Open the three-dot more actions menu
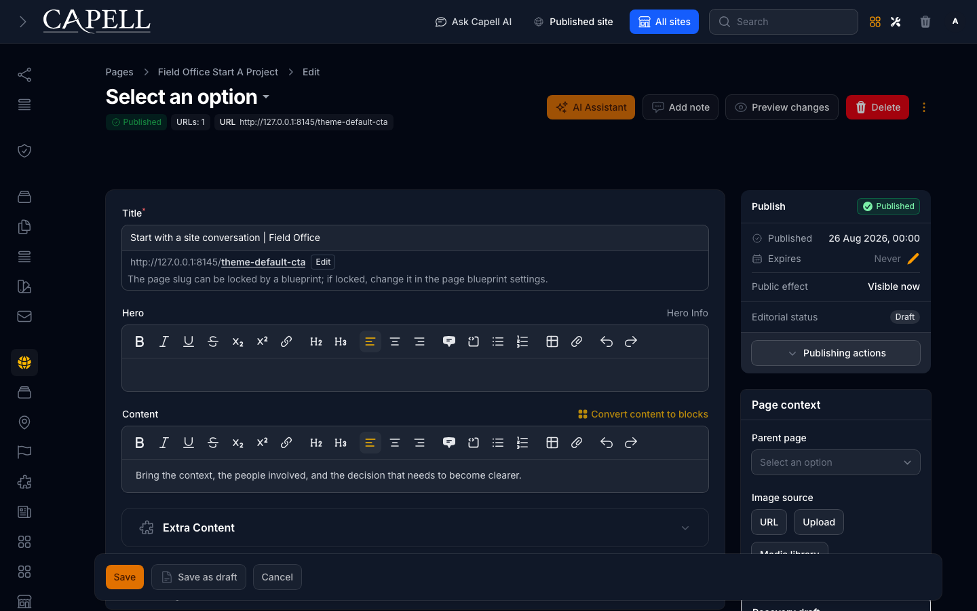977x611 pixels. 924,107
